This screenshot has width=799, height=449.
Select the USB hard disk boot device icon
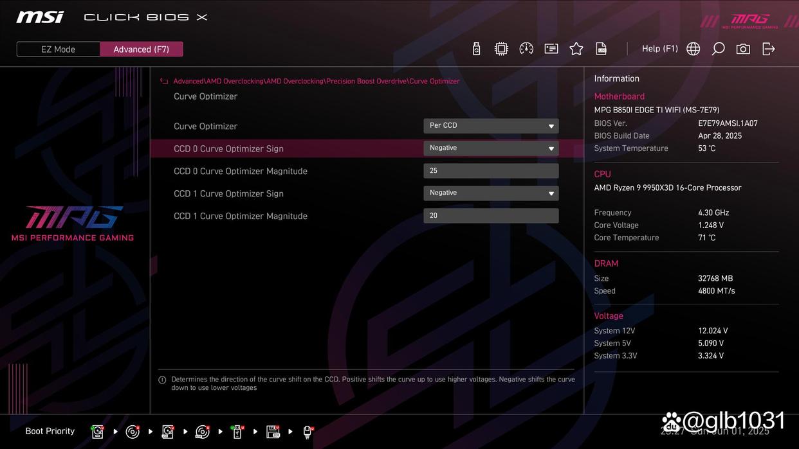167,432
